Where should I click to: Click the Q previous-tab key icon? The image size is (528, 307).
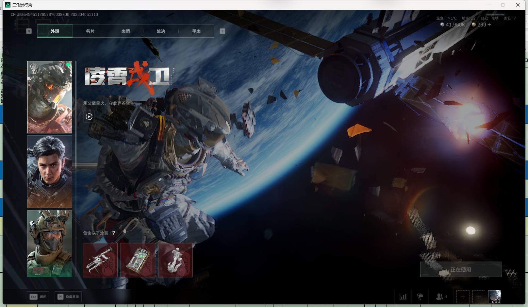point(29,31)
